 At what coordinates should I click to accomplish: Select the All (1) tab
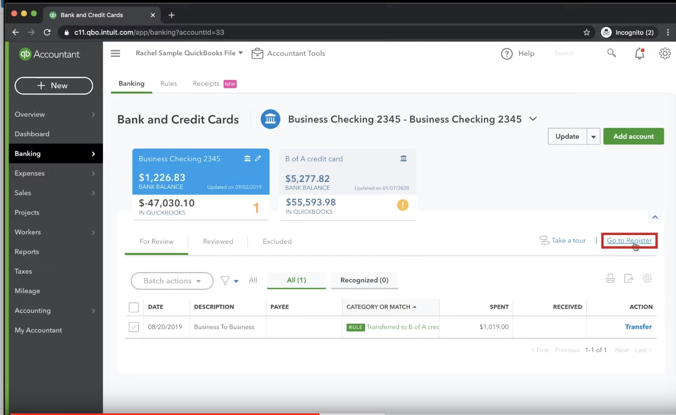[296, 280]
